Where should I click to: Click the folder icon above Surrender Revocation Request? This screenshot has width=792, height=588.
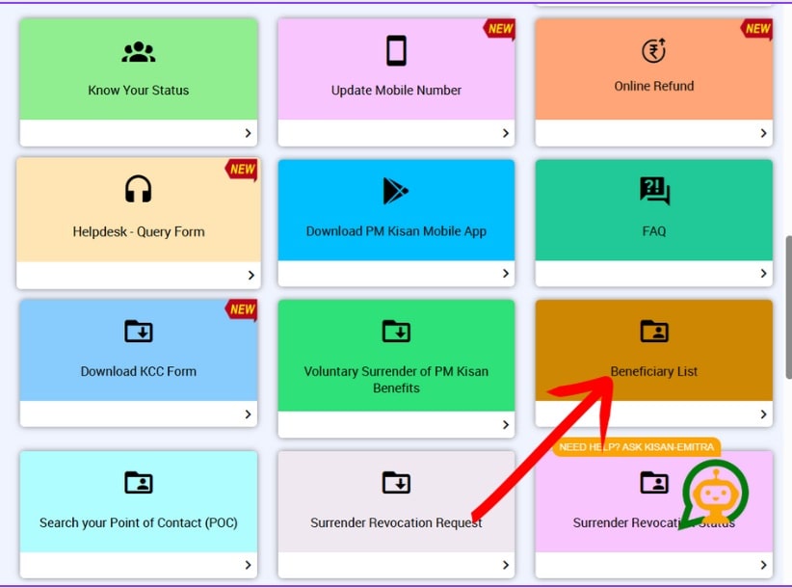396,482
